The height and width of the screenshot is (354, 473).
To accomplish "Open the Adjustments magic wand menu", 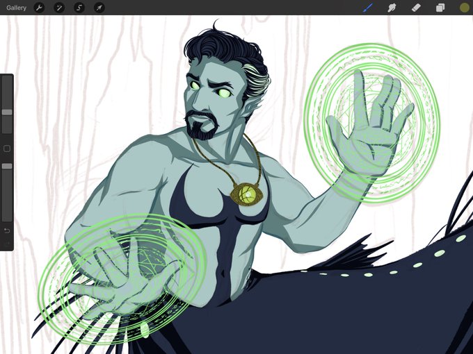I will coord(59,8).
